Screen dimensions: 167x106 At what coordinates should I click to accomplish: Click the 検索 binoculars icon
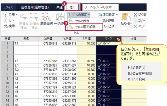5,26
